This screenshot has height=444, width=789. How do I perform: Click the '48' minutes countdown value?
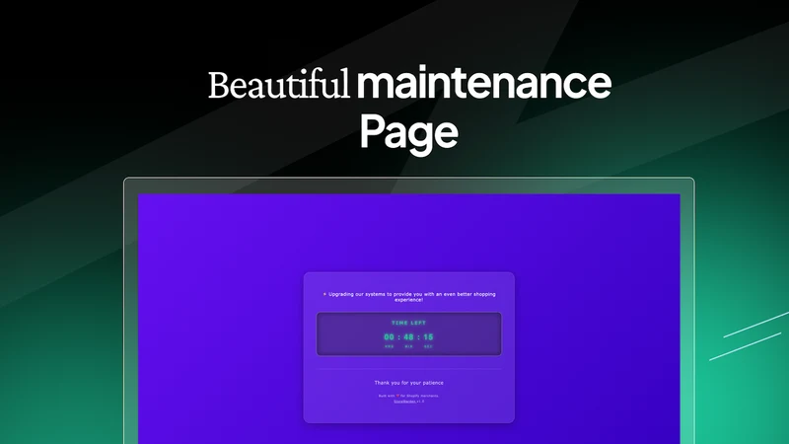[x=408, y=337]
